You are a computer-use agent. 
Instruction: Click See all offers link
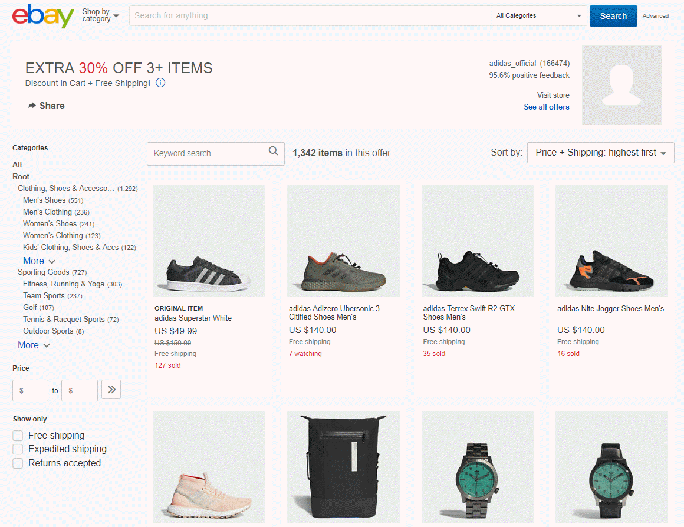[547, 107]
